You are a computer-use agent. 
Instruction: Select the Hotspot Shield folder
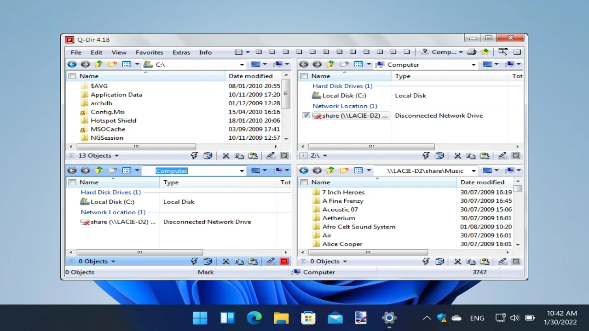113,120
